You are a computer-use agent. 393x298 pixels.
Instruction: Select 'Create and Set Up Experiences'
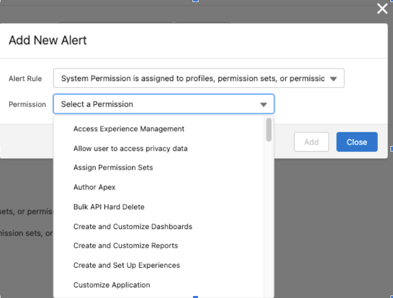tap(127, 265)
